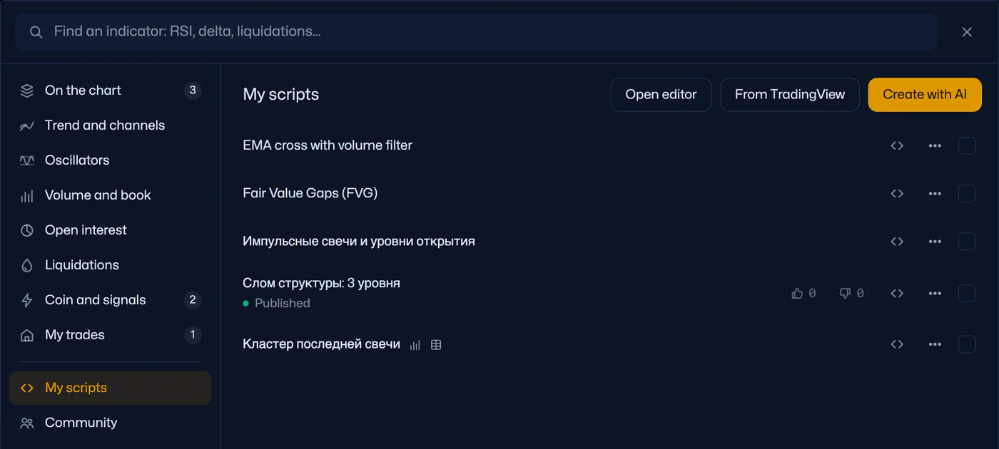The image size is (999, 449).
Task: Dislike the Слом структуры script
Action: pos(852,293)
